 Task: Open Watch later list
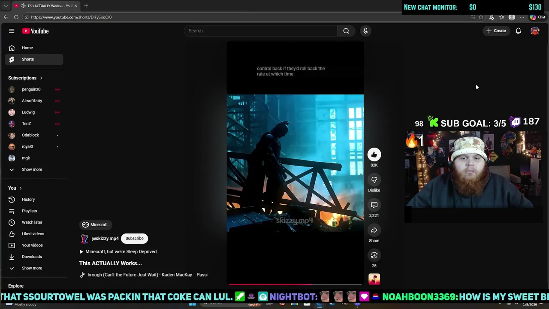(x=34, y=222)
